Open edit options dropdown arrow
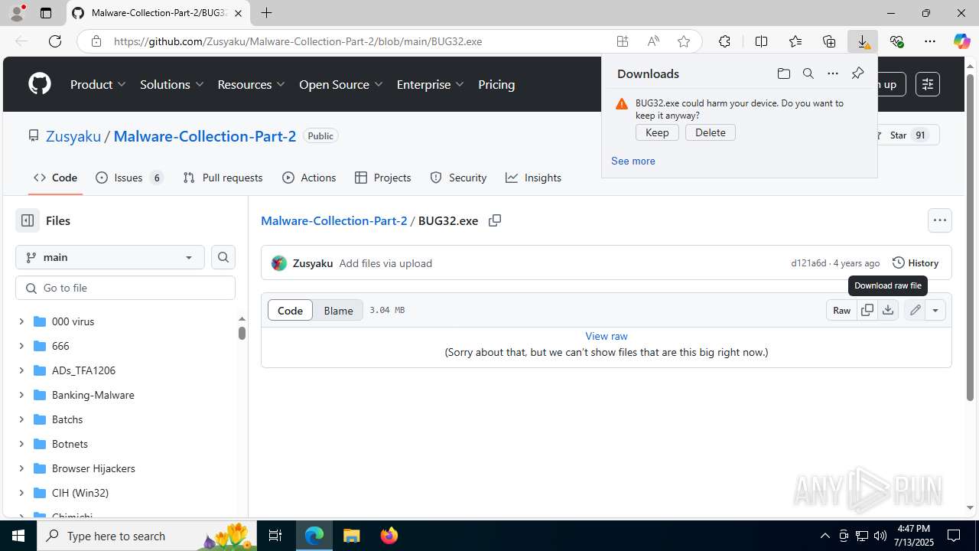Screen dimensions: 979x551 click(x=935, y=310)
